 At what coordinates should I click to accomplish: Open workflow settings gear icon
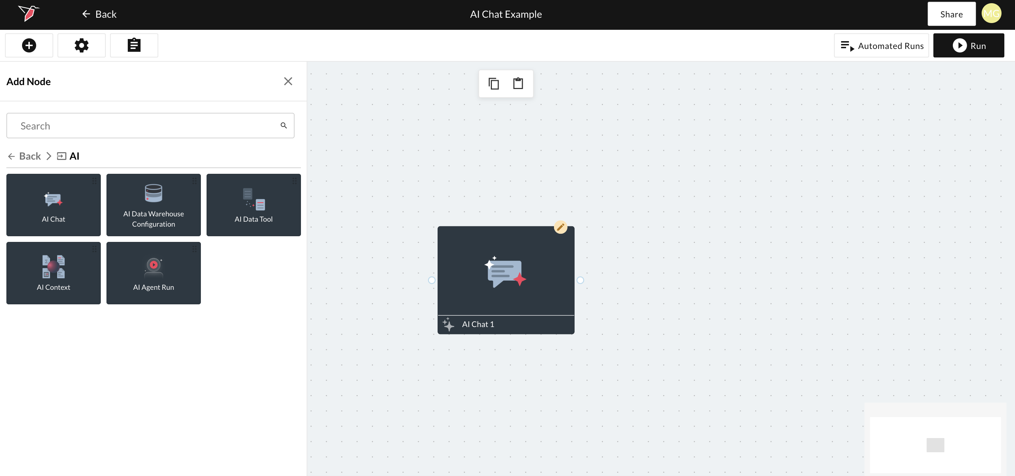click(82, 45)
